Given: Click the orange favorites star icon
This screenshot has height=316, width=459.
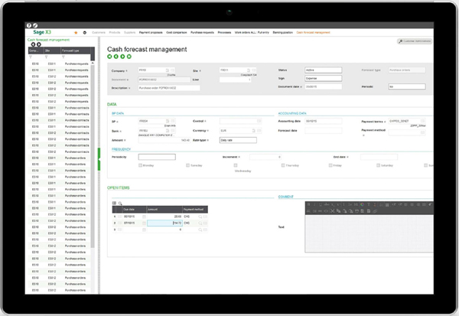Looking at the screenshot, I should (x=76, y=32).
